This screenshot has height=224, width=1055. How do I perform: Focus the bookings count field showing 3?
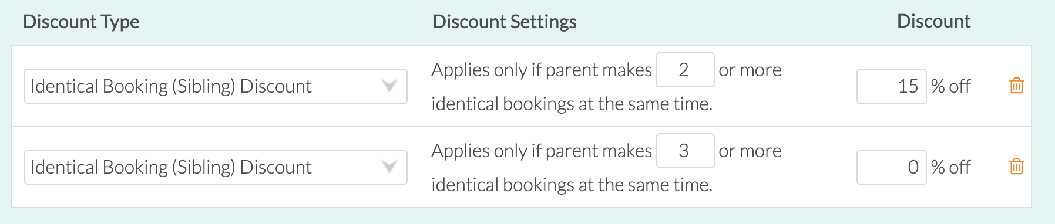pos(685,151)
